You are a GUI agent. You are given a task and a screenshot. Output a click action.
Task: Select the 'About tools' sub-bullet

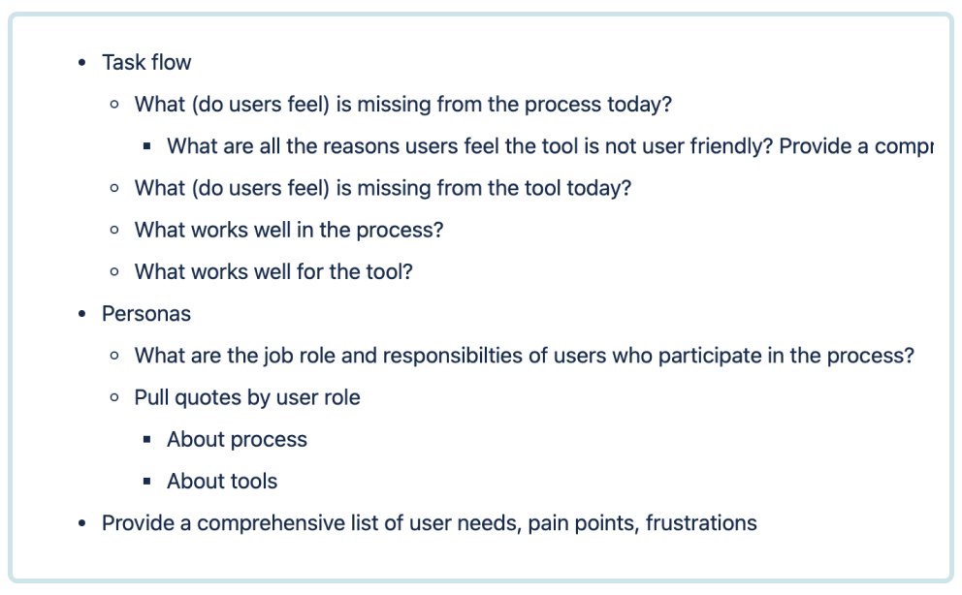[x=222, y=481]
